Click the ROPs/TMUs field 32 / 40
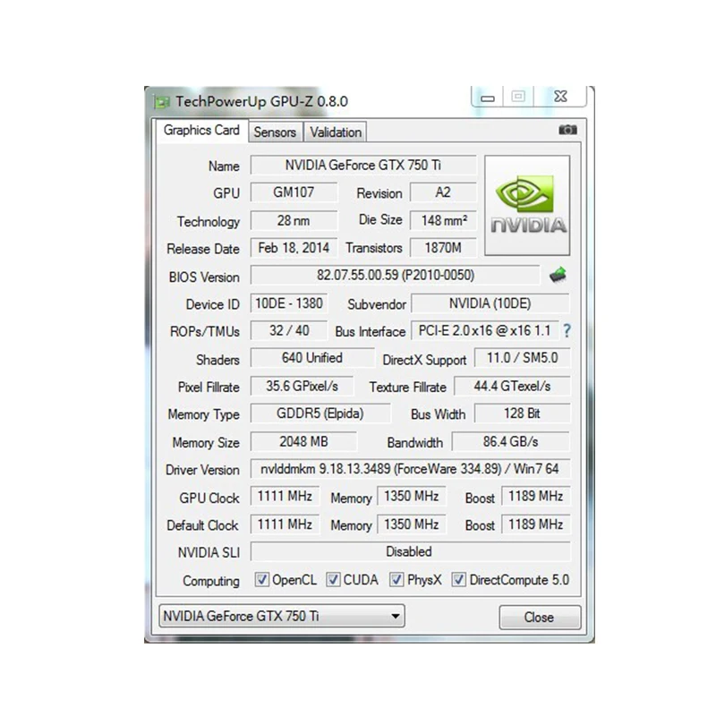This screenshot has height=716, width=716. click(289, 330)
